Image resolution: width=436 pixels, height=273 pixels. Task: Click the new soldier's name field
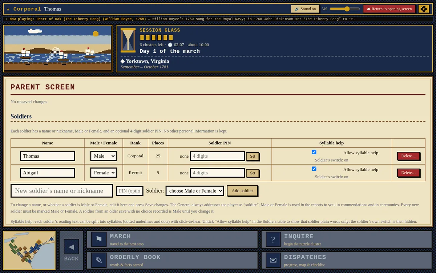pos(62,191)
